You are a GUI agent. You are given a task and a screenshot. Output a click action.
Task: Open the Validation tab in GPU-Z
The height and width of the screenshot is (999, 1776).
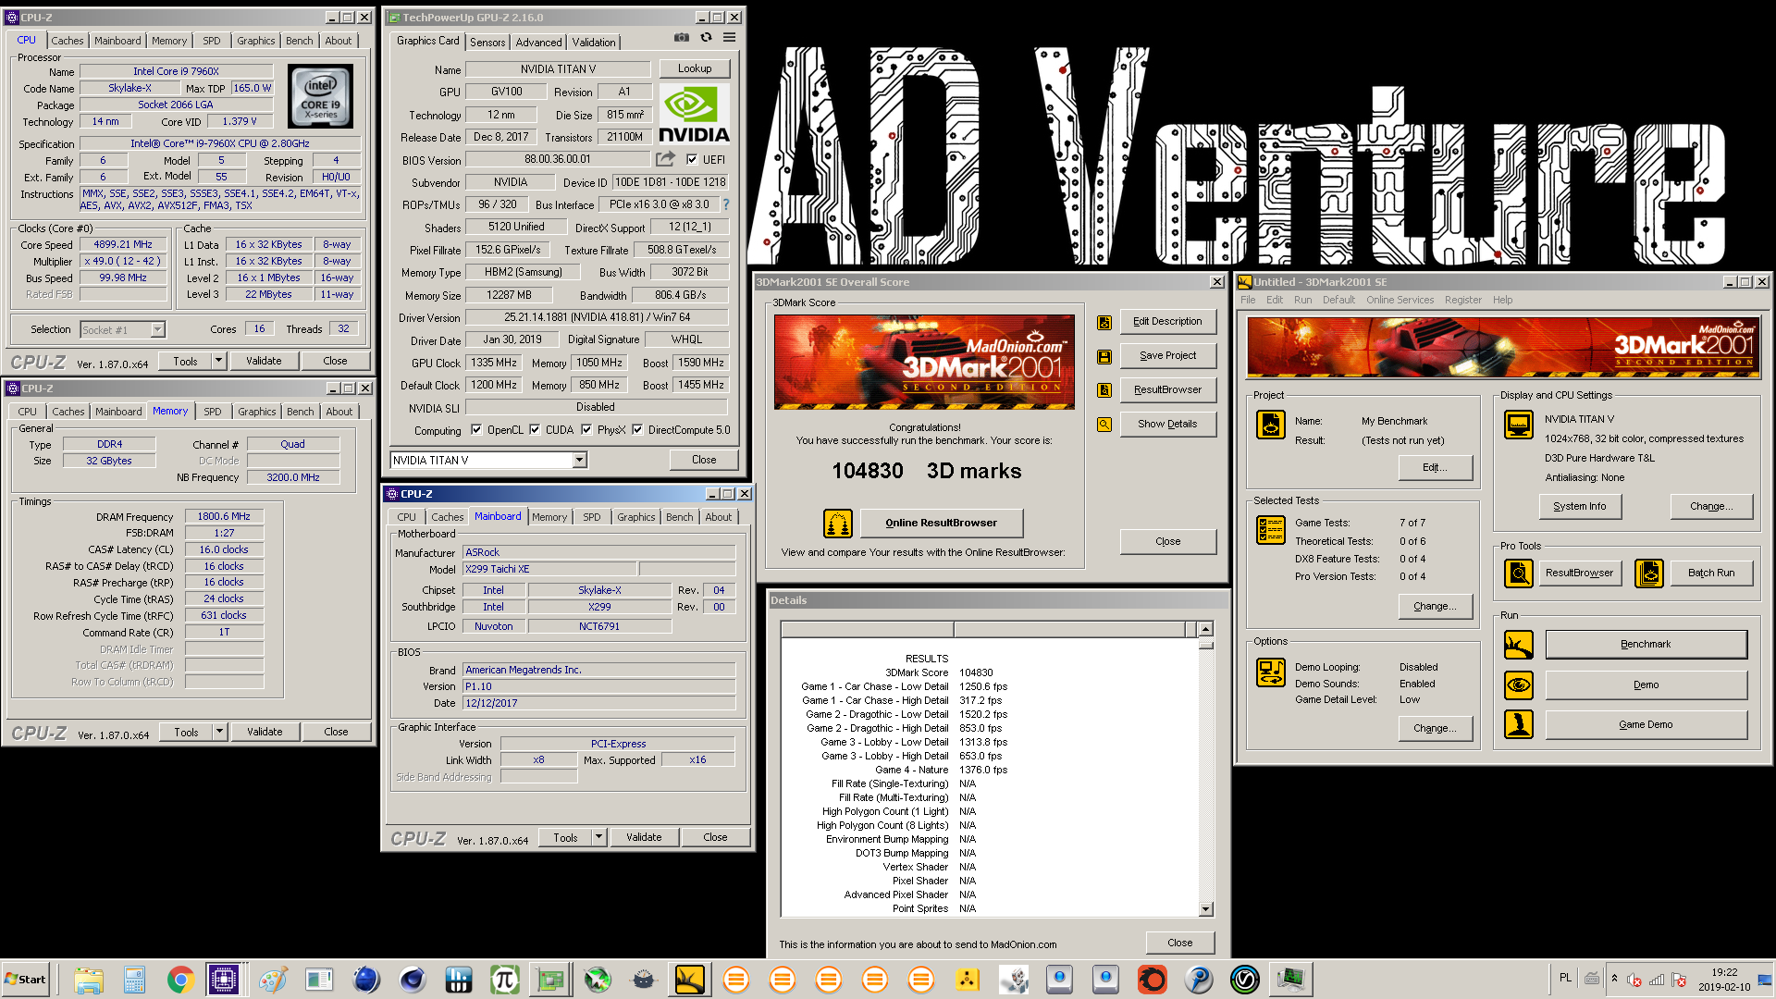[x=594, y=42]
